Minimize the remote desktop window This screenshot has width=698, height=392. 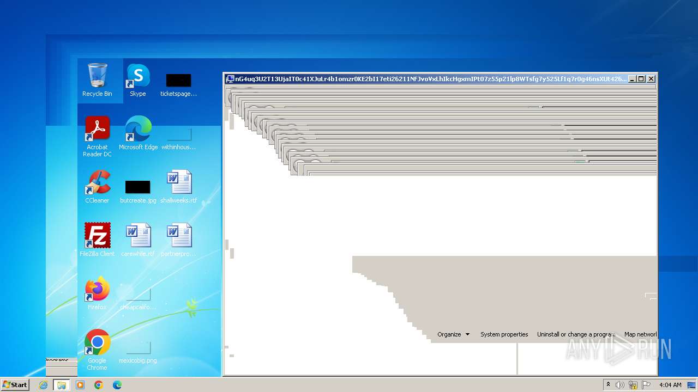tap(632, 79)
